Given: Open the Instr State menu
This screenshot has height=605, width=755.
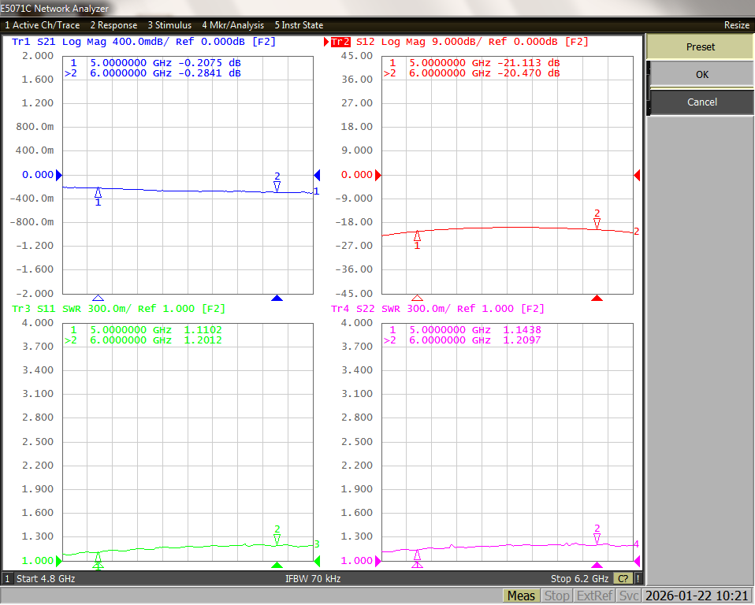Looking at the screenshot, I should tap(299, 25).
